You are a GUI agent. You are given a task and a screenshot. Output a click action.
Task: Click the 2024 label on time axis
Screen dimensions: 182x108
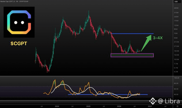(57, 106)
